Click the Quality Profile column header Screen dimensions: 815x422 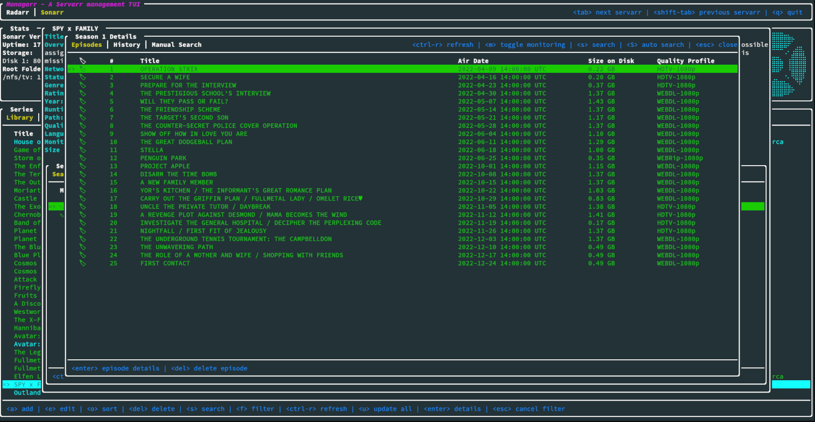click(x=685, y=61)
